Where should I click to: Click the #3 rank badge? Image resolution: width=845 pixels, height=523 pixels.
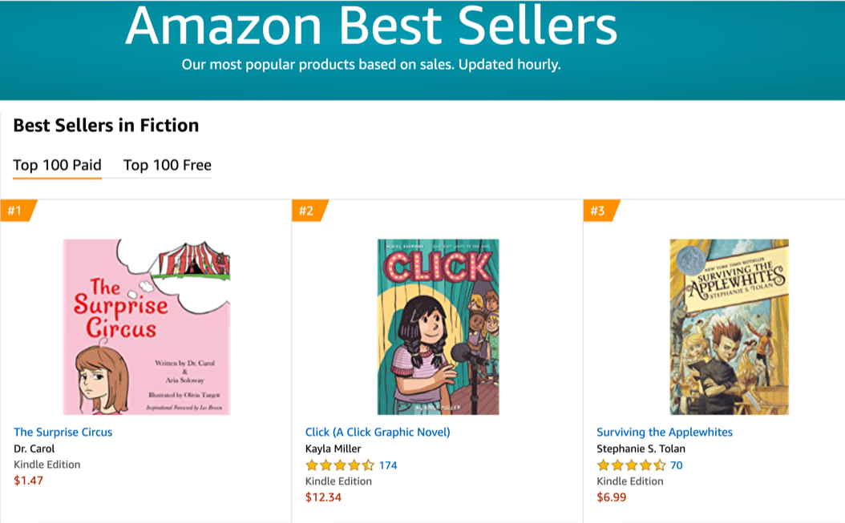point(599,211)
